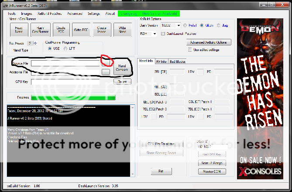
Task: Enable the DashLaunch Patches checkbox
Action: click(163, 34)
